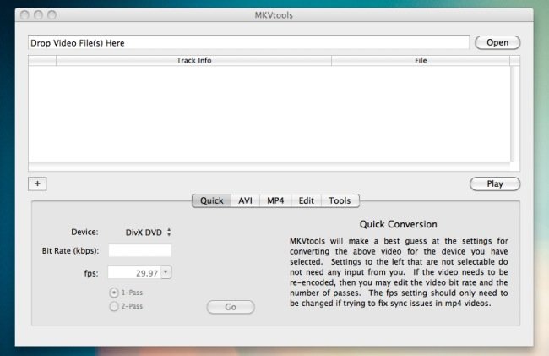Image resolution: width=549 pixels, height=356 pixels.
Task: Click the File column header
Action: click(421, 60)
